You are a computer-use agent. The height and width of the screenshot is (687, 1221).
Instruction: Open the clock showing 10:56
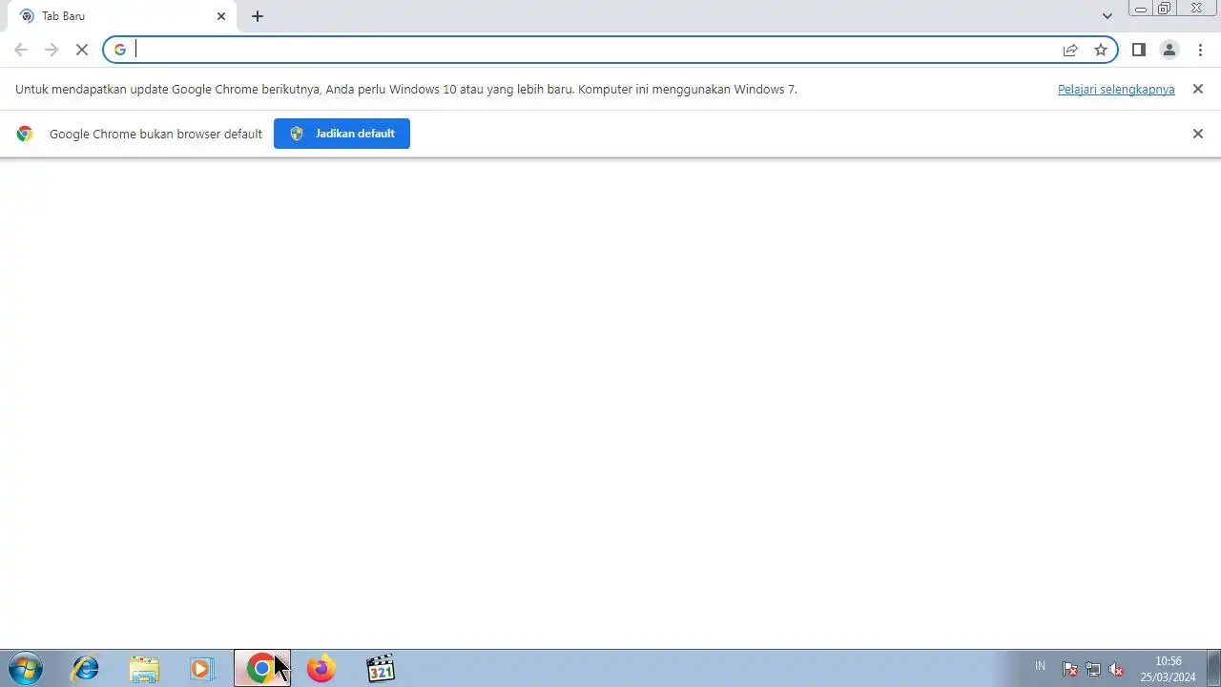(1168, 669)
